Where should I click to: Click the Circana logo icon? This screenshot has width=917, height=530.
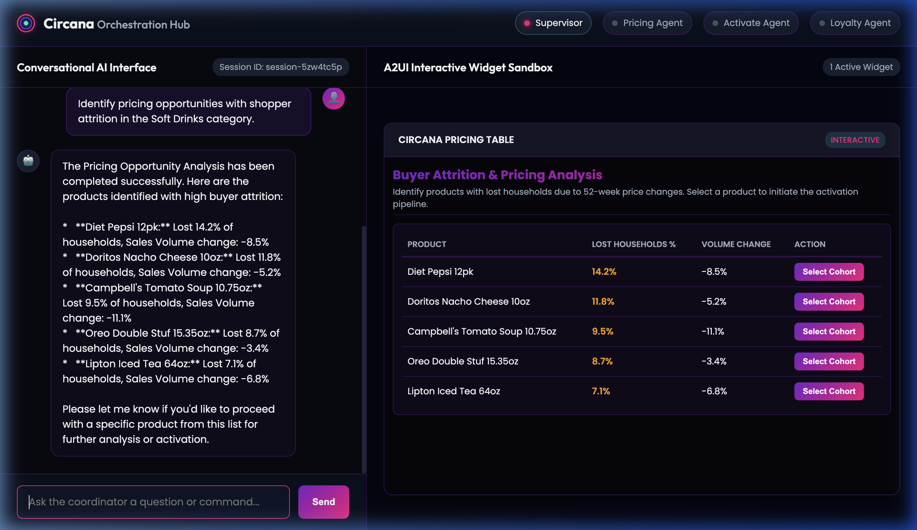pos(26,23)
